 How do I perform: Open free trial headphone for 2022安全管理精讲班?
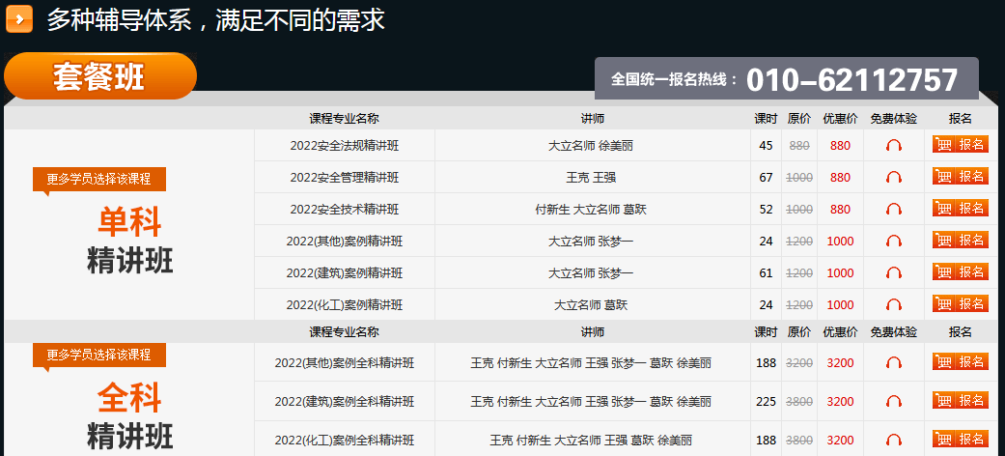[x=893, y=178]
